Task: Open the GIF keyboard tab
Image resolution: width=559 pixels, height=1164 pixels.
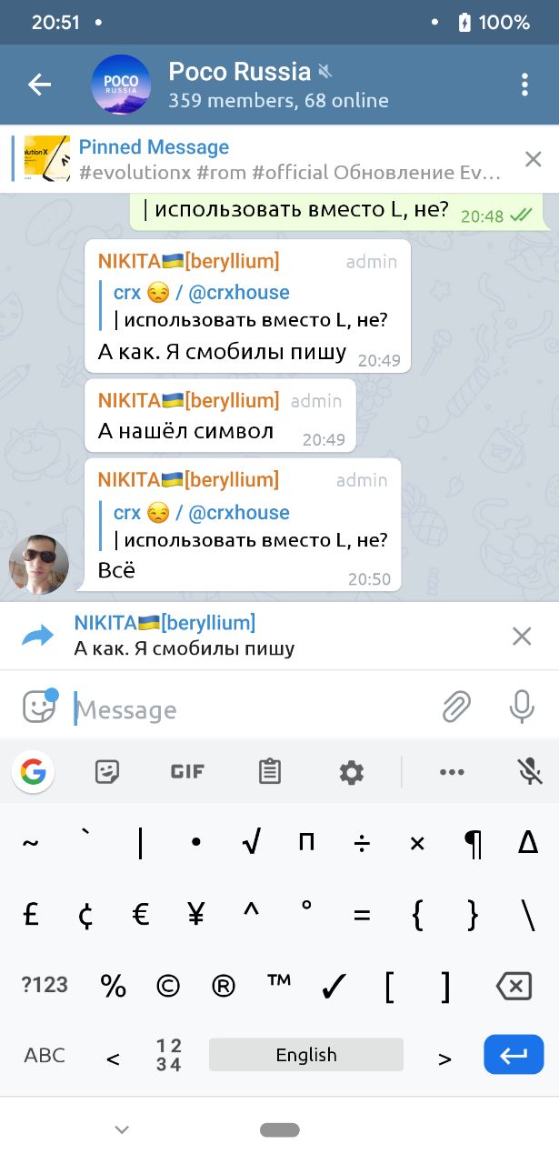Action: tap(187, 772)
